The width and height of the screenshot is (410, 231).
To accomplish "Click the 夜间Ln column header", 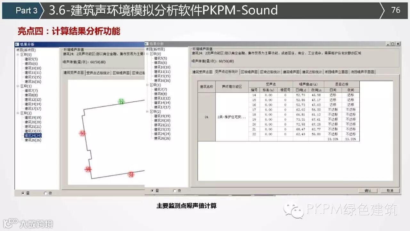I will pyautogui.click(x=316, y=90).
